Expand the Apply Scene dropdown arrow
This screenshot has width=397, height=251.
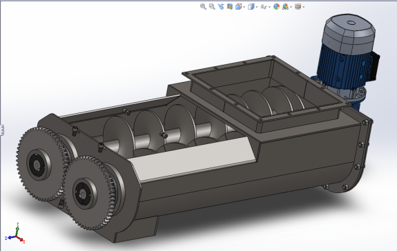coord(291,7)
